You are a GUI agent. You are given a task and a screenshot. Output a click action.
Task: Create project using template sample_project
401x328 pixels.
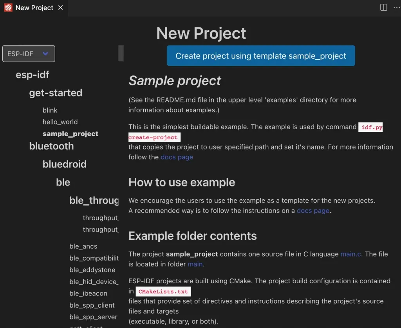coord(261,56)
